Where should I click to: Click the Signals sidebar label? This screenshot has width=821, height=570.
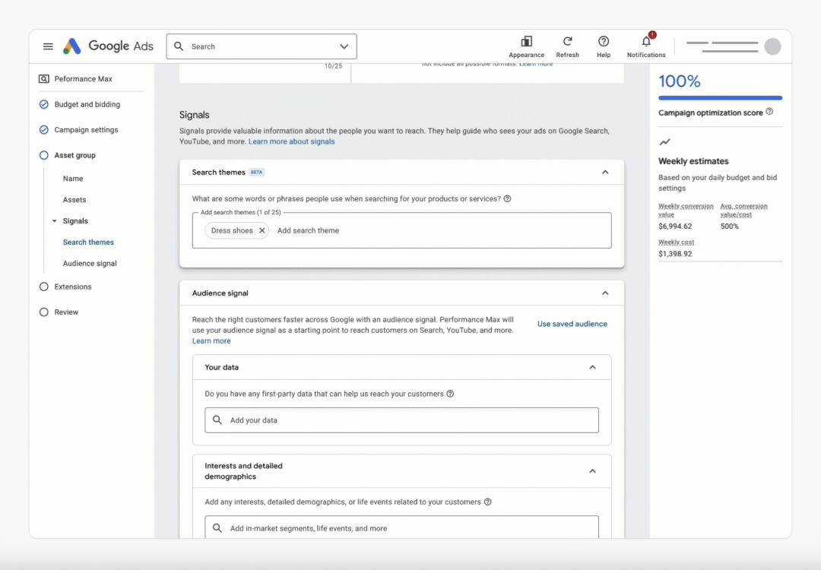coord(75,221)
